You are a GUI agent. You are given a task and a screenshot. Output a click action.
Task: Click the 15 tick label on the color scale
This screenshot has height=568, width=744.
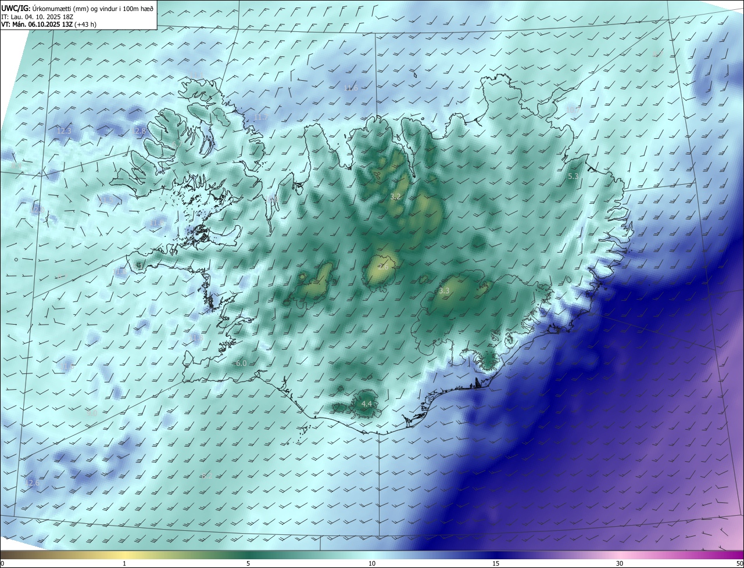(x=496, y=563)
